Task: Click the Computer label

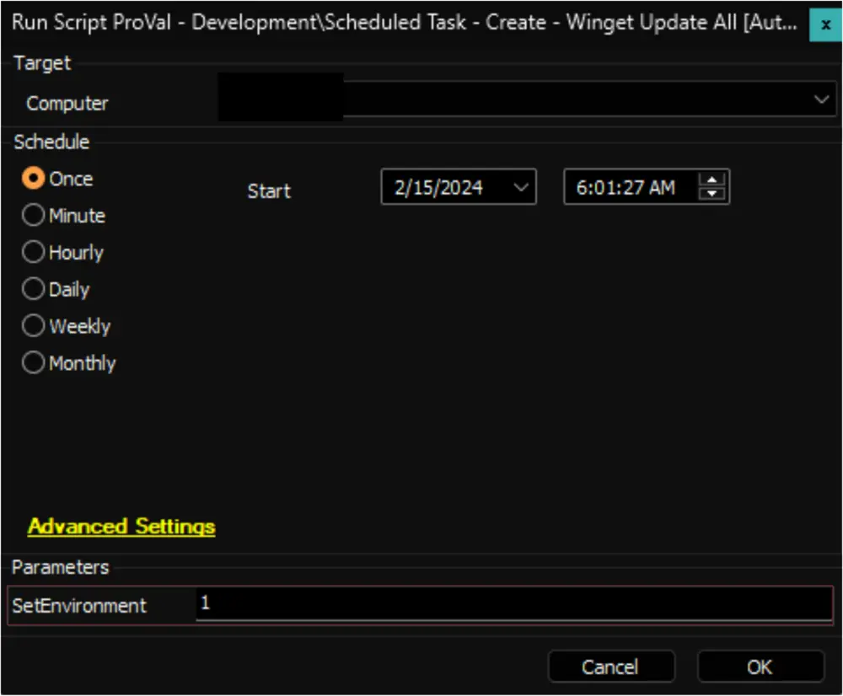Action: pos(67,103)
